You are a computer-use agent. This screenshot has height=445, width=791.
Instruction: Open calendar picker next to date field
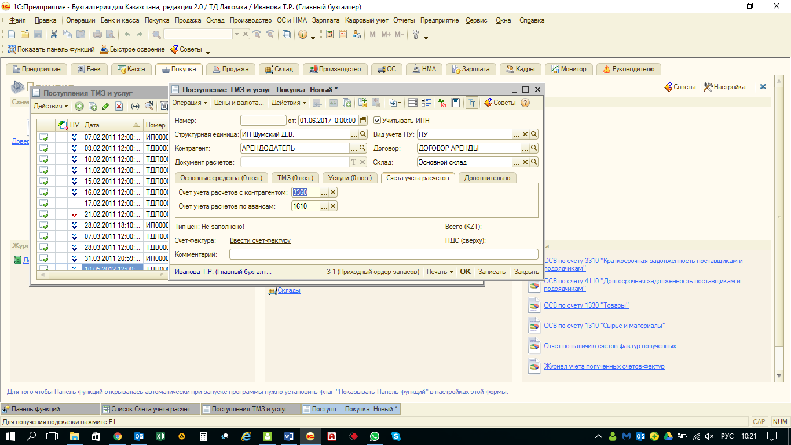coord(363,121)
